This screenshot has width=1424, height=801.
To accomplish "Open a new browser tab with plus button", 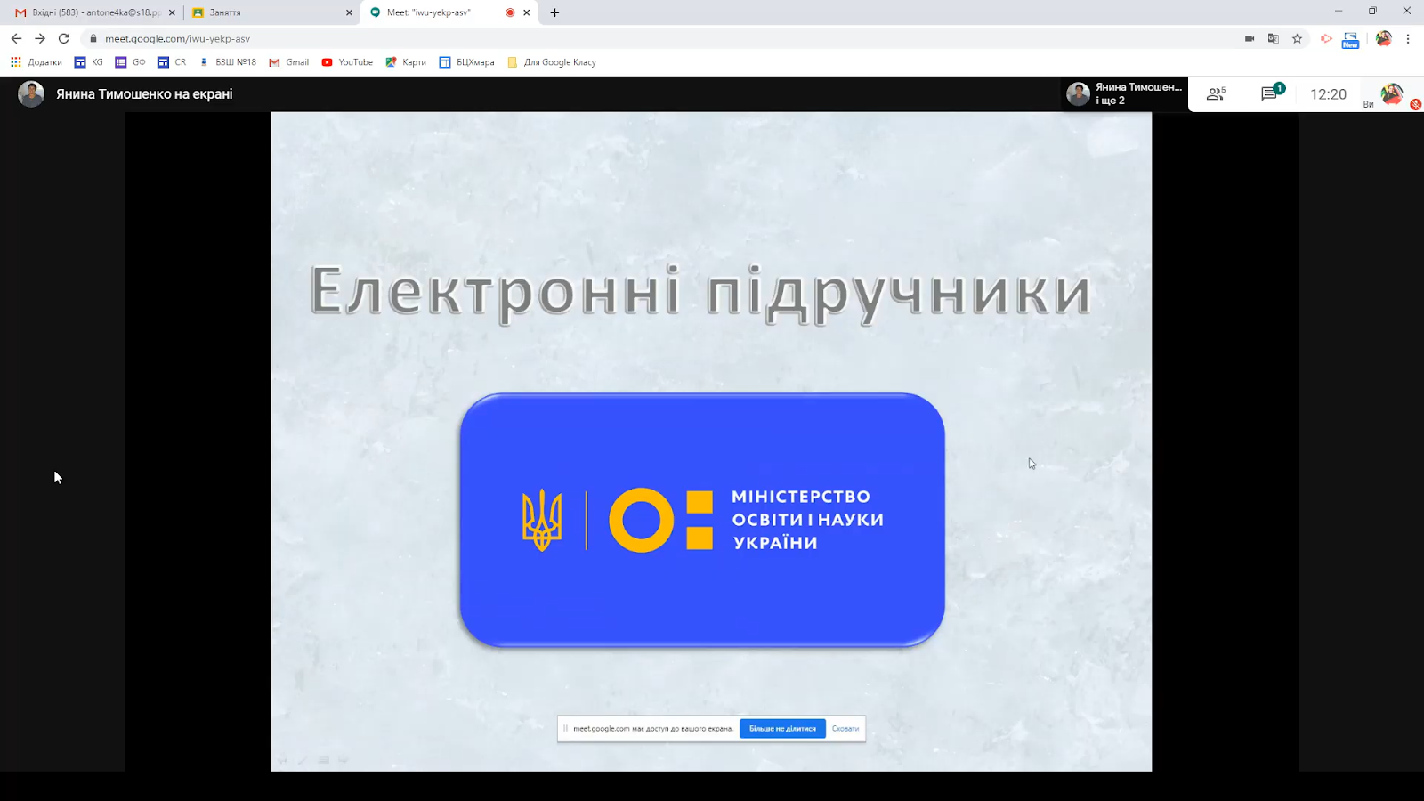I will pyautogui.click(x=554, y=12).
